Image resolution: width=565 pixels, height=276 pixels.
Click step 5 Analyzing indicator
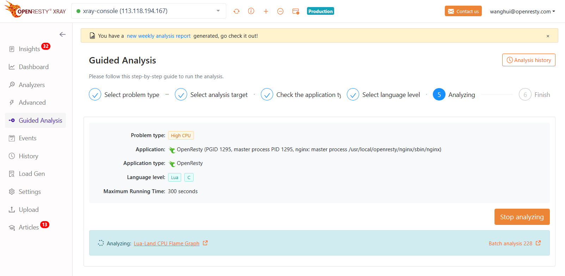tap(439, 94)
